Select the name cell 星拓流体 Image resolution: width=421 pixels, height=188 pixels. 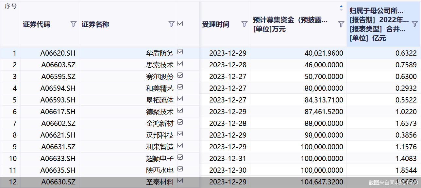[160, 100]
